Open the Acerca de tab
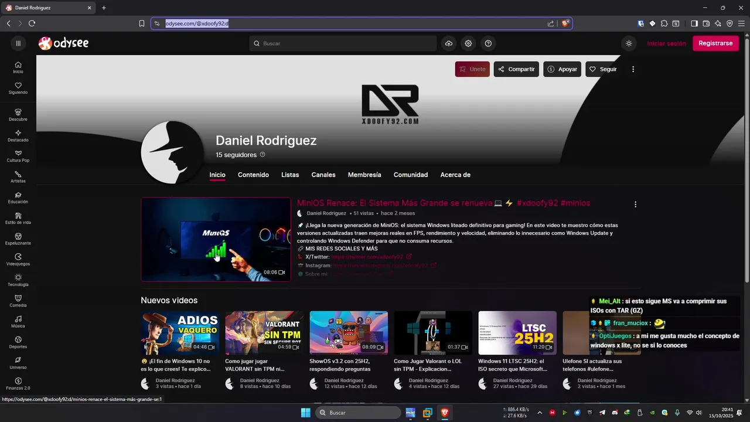 point(455,175)
